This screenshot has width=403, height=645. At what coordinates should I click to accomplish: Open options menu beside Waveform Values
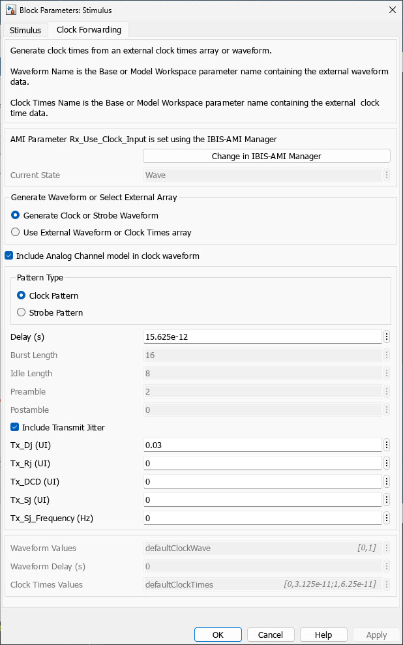tap(387, 548)
